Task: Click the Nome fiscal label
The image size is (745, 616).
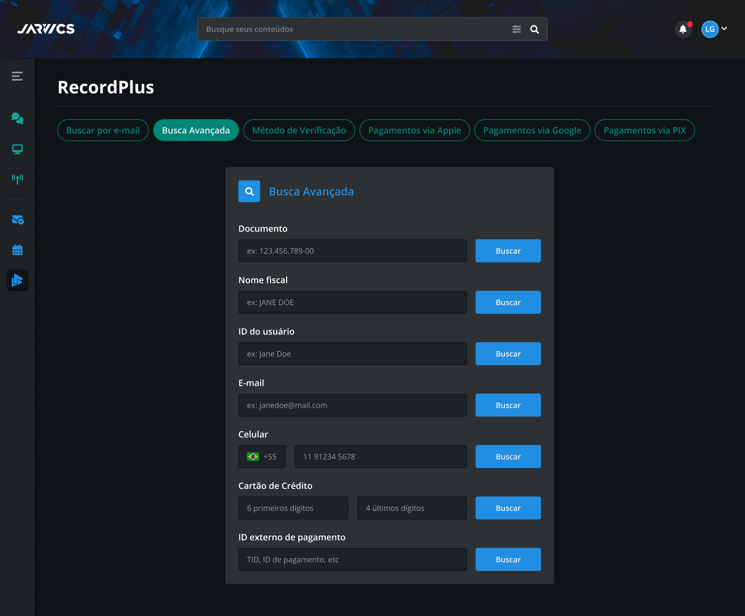Action: [263, 280]
